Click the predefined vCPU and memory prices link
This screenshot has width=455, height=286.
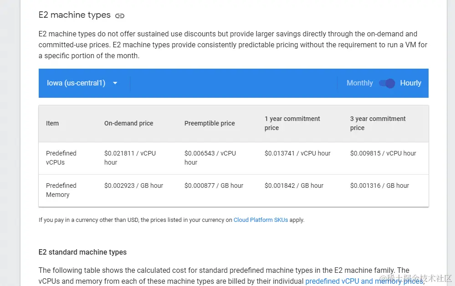pos(364,281)
